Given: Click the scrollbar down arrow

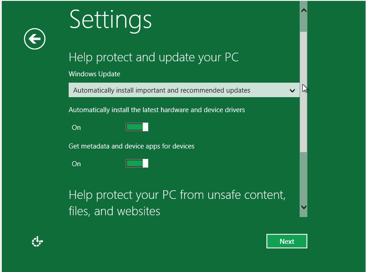Looking at the screenshot, I should (303, 207).
